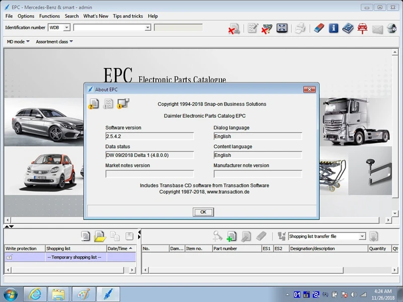The image size is (403, 302).
Task: Open the WDB identification prefix dropdown
Action: coord(66,28)
